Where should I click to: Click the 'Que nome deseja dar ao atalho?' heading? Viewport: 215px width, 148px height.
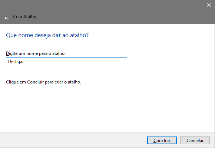47,35
